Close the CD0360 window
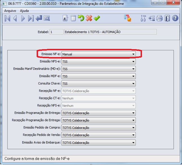 click(x=173, y=2)
